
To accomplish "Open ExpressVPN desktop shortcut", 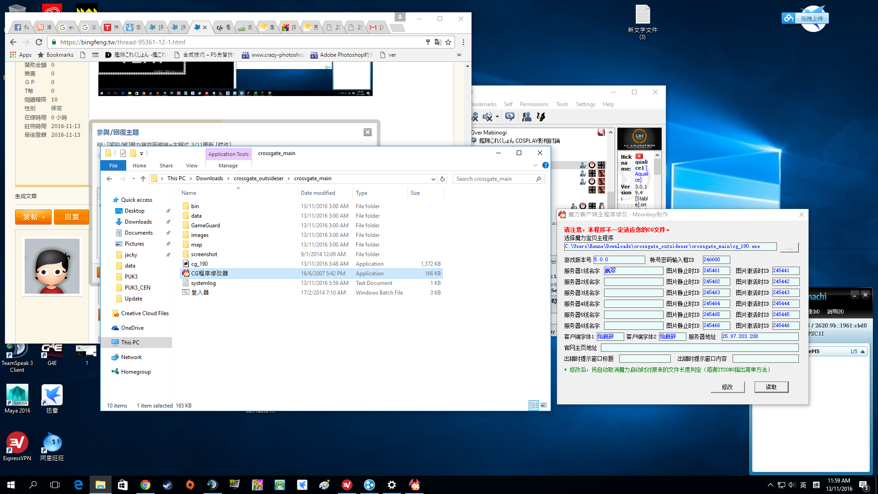I will [17, 446].
